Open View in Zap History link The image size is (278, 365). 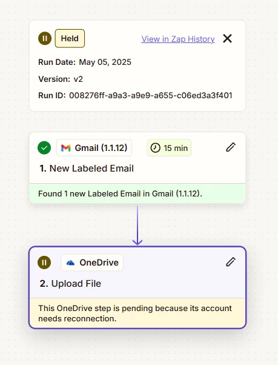[178, 39]
